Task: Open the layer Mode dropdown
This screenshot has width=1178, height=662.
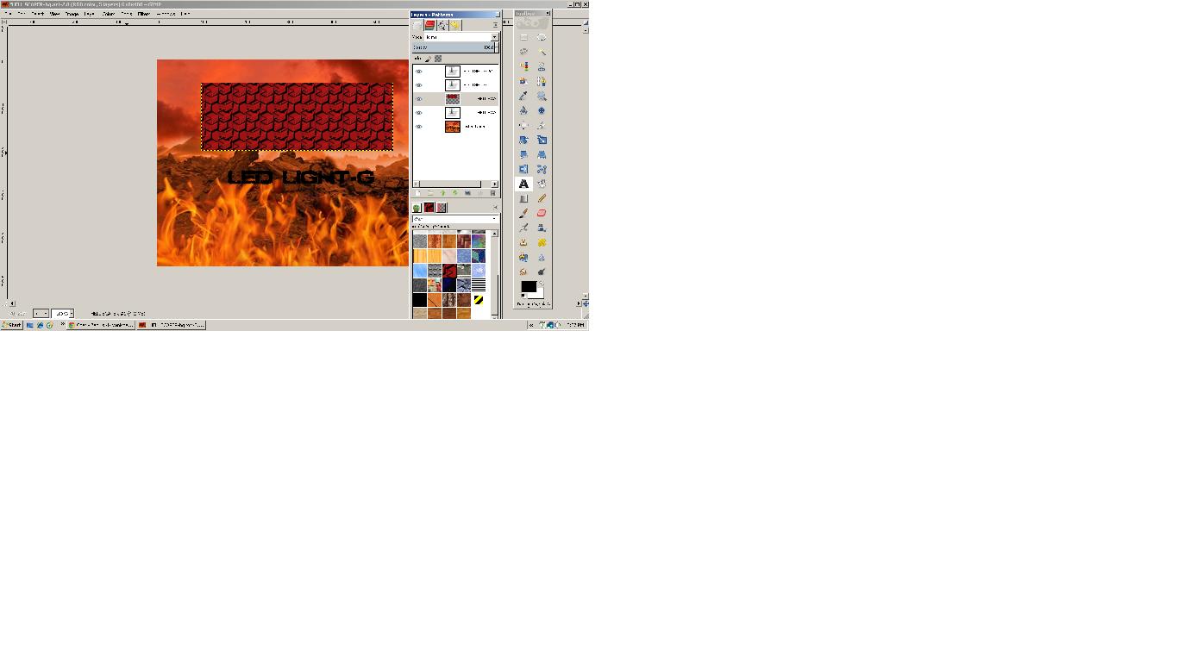Action: click(x=461, y=37)
